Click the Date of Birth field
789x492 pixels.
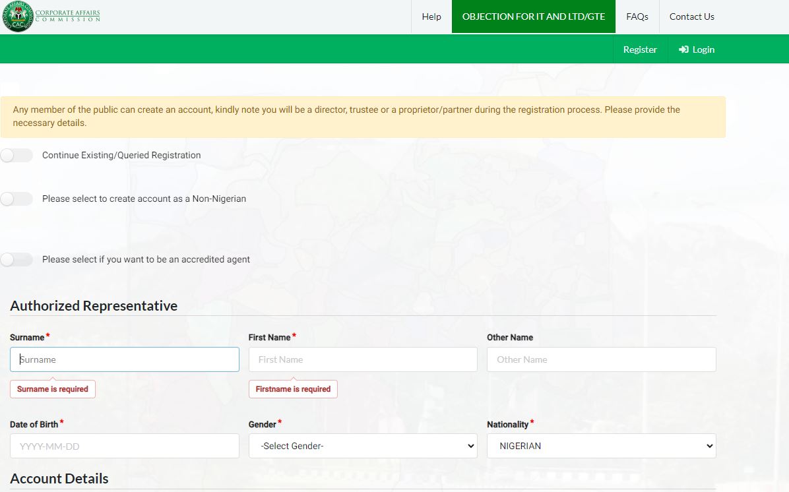124,446
